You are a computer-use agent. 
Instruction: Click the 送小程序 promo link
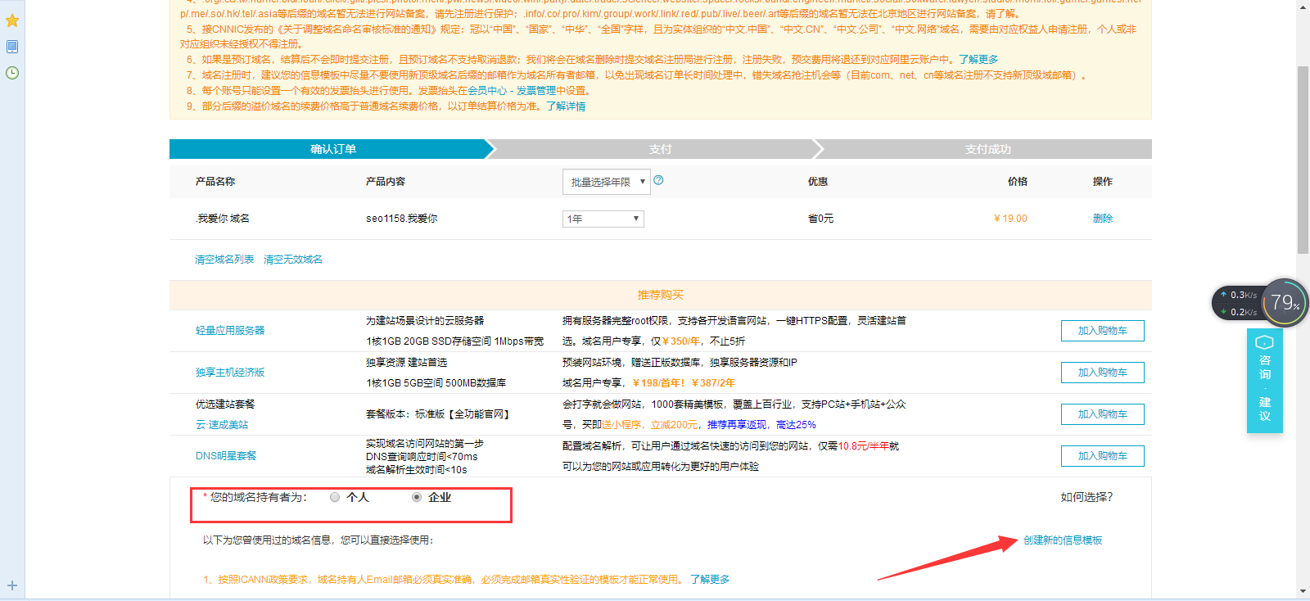[621, 425]
